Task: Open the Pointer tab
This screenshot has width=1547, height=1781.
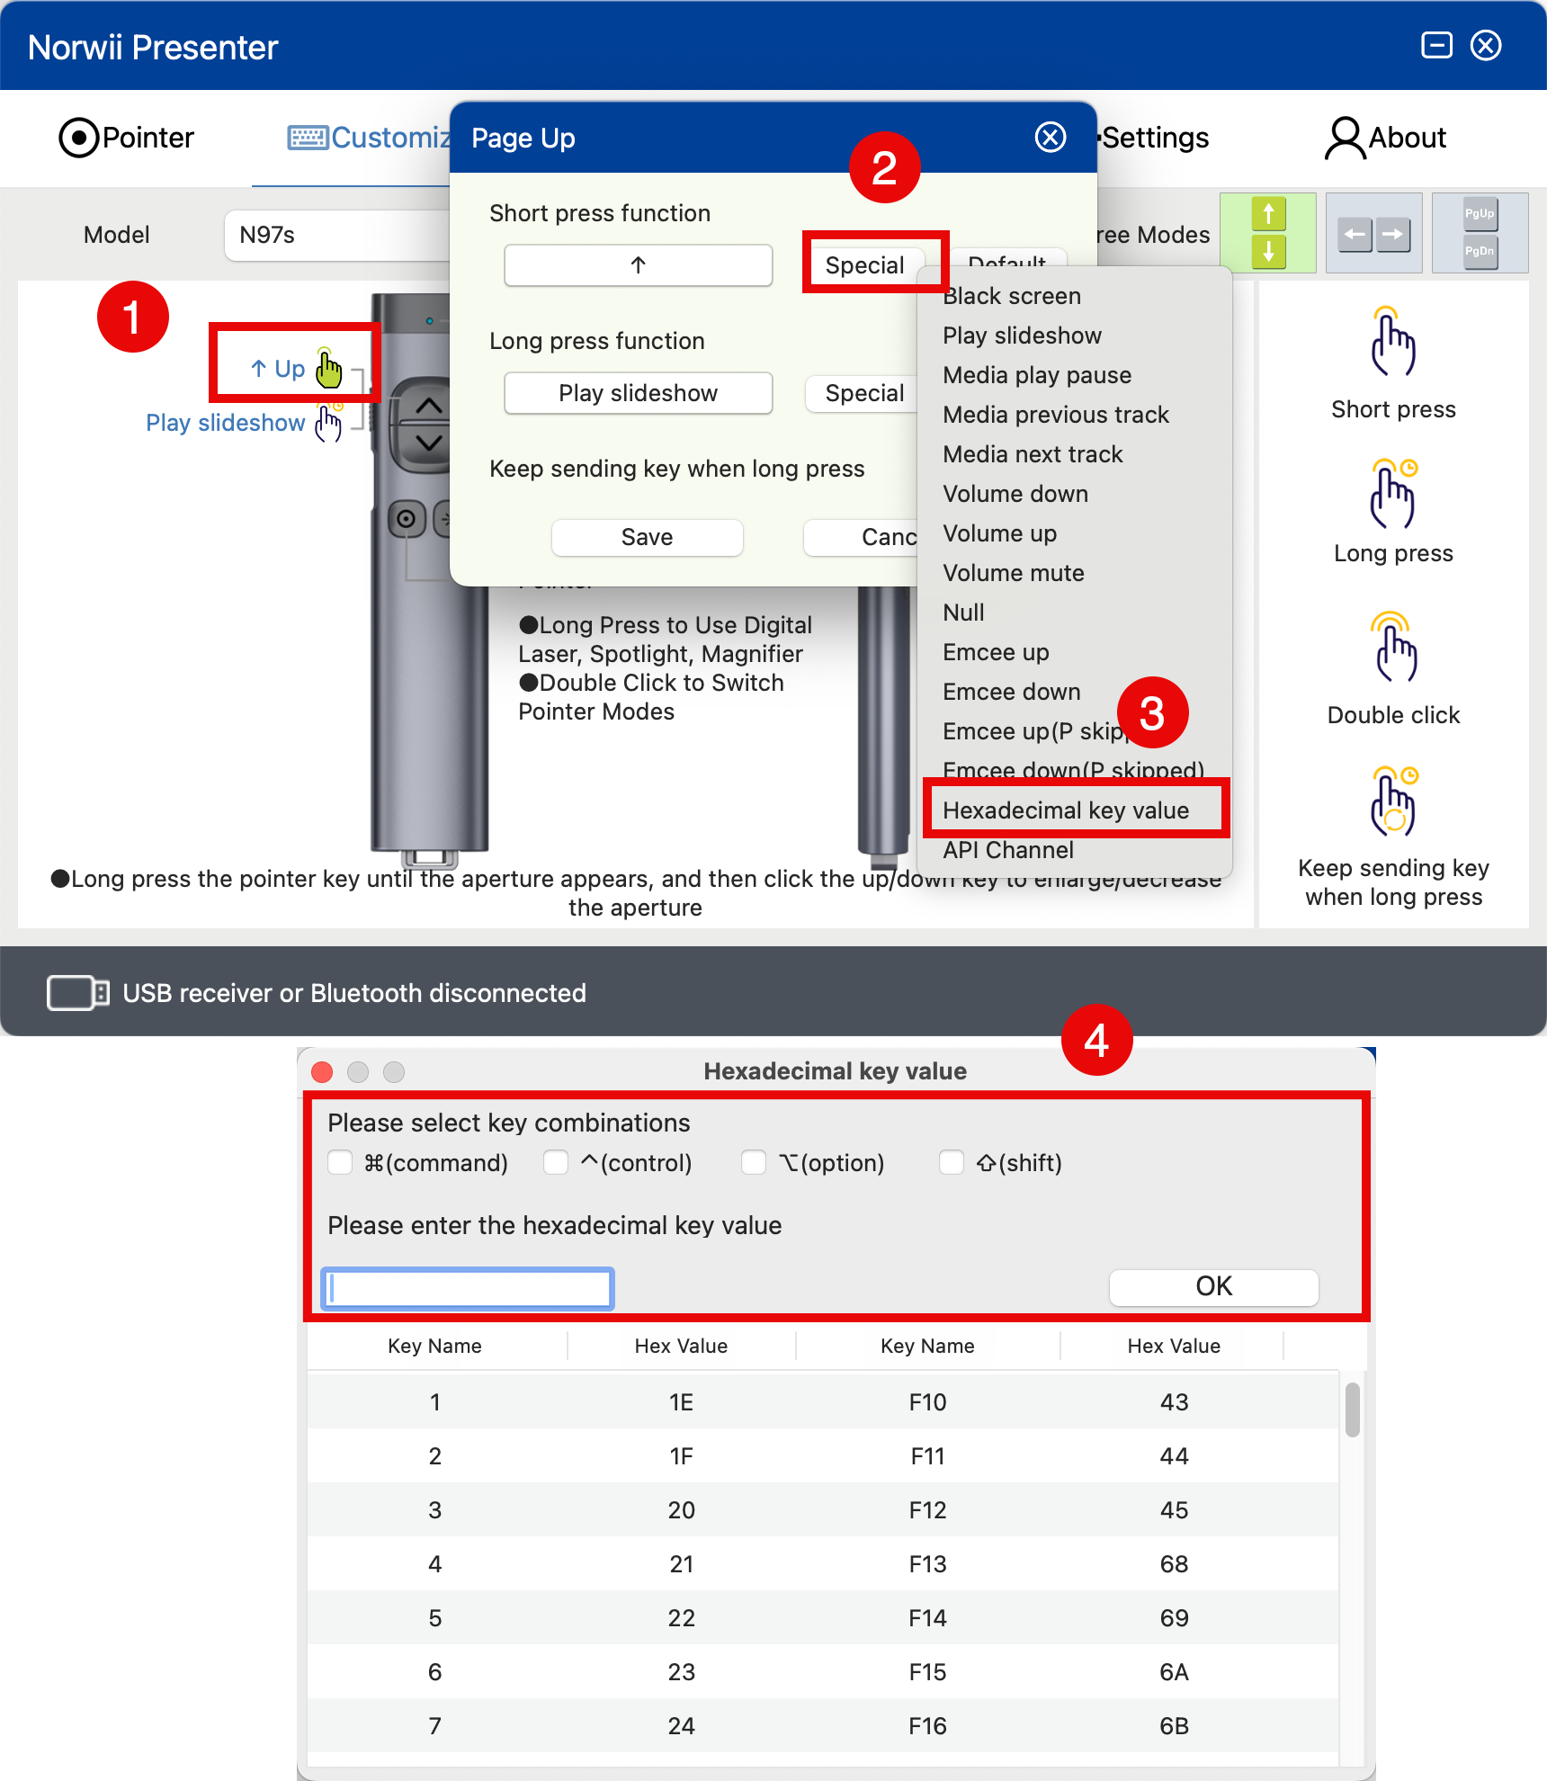Action: click(126, 138)
